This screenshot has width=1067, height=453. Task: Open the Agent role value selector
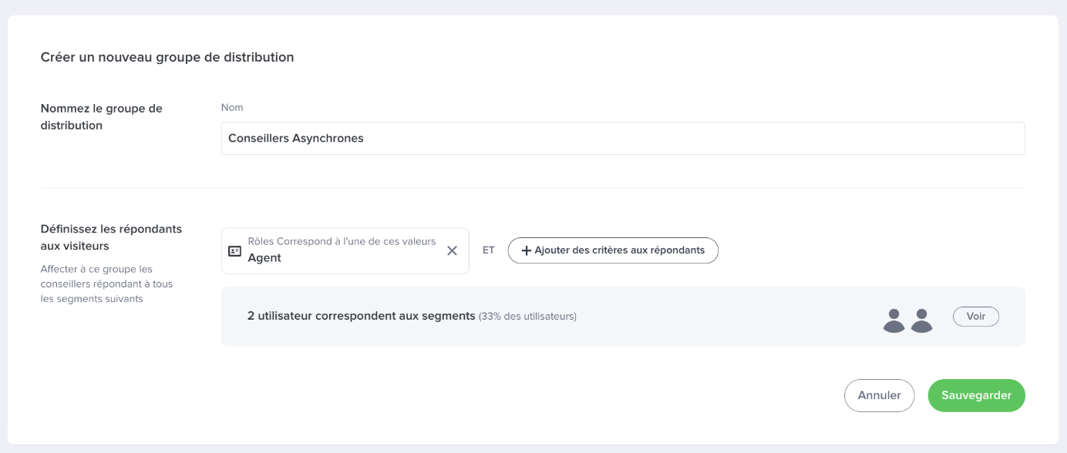click(x=264, y=259)
